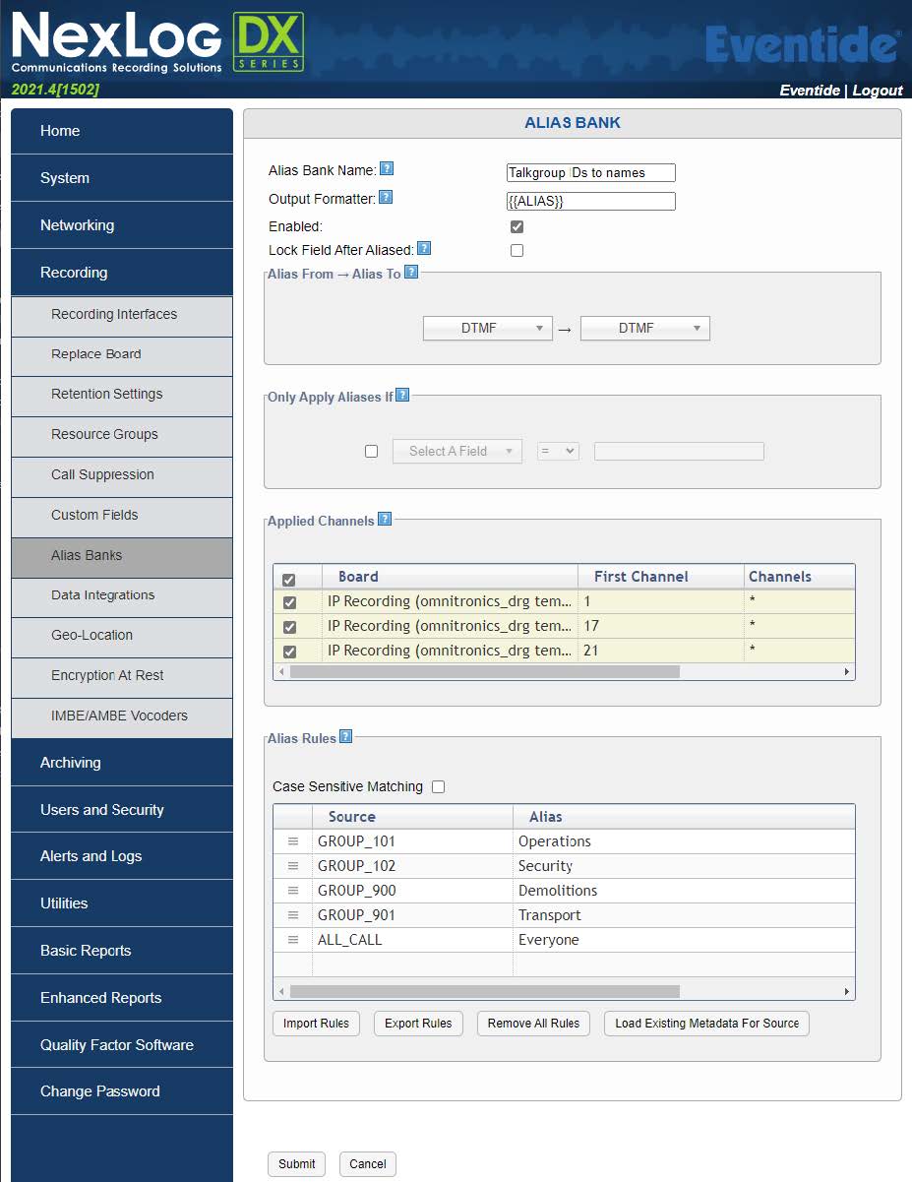Click the Applied Channels help icon

pos(384,520)
